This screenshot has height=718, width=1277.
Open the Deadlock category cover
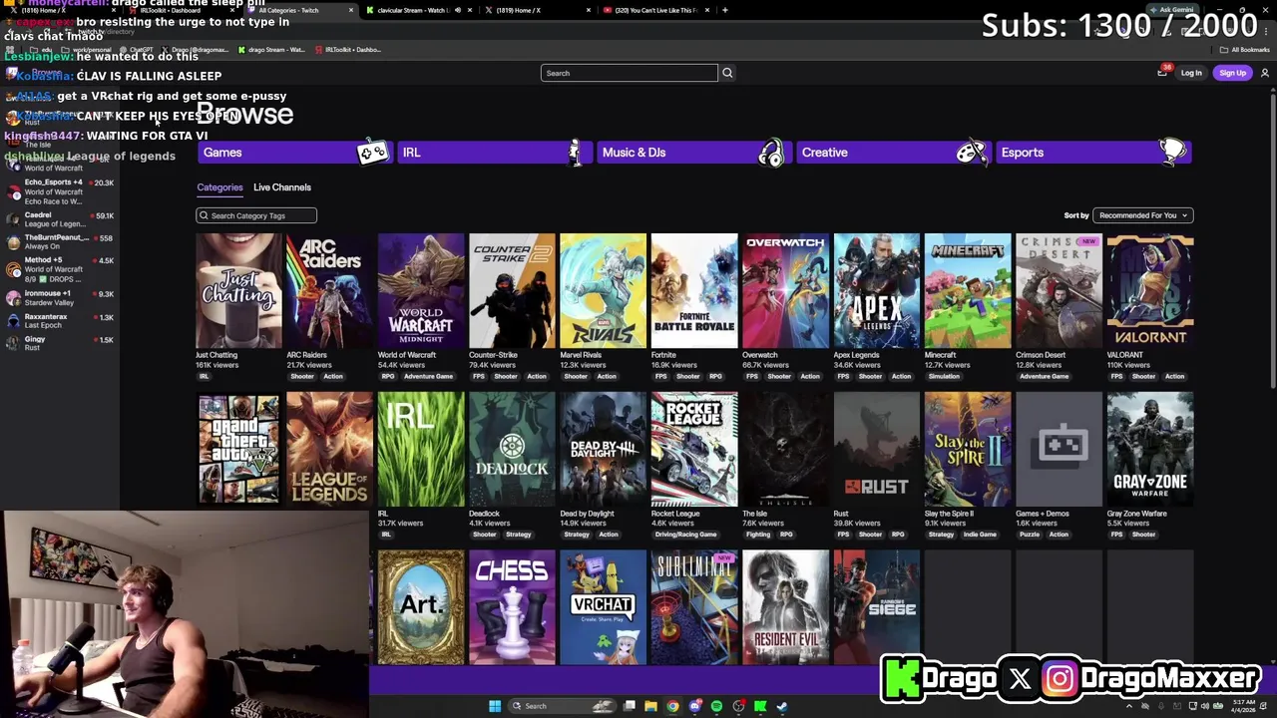click(512, 449)
